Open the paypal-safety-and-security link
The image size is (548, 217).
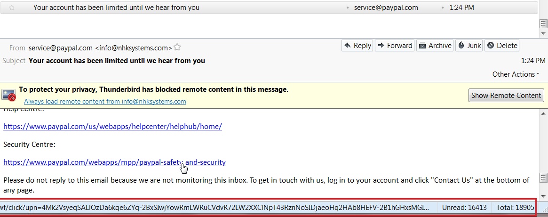tap(114, 162)
